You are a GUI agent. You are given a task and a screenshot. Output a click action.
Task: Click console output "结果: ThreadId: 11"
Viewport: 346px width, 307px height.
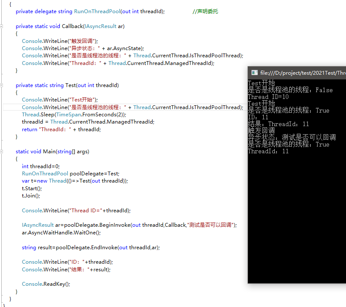(x=278, y=124)
